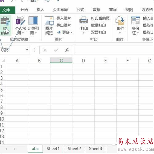The image size is (154, 154).
Task: Open 图片阅览 picture browser
Action: click(x=49, y=21)
